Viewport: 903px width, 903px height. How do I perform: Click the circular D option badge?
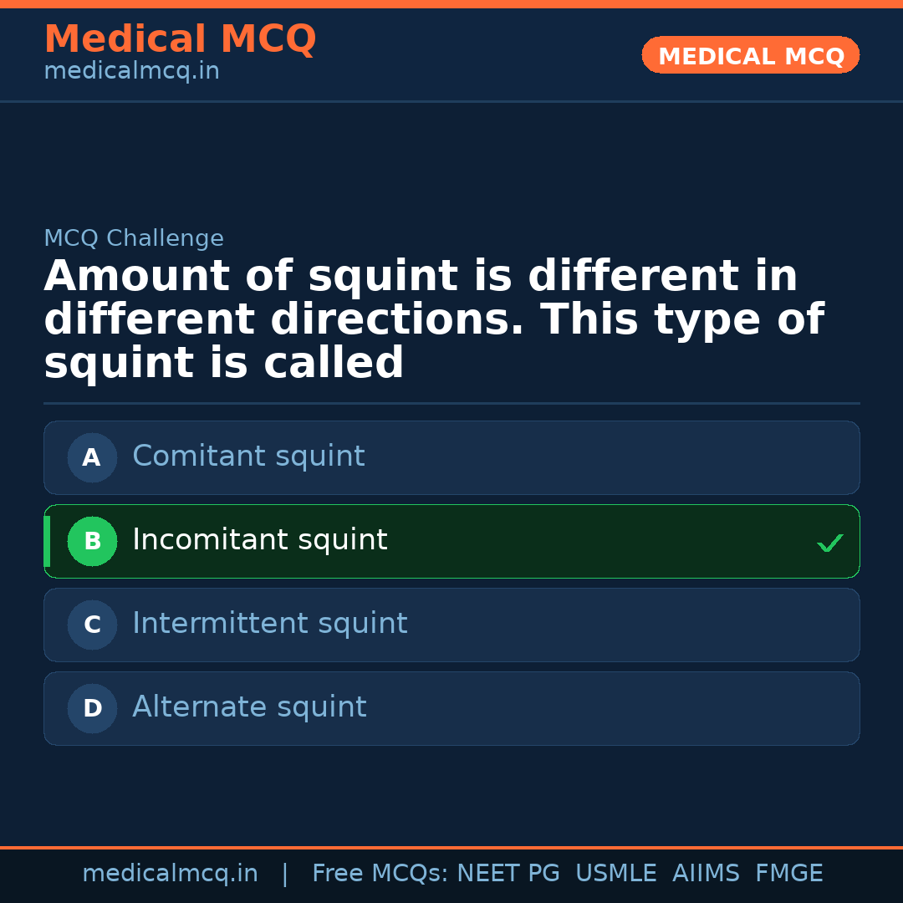pos(92,708)
